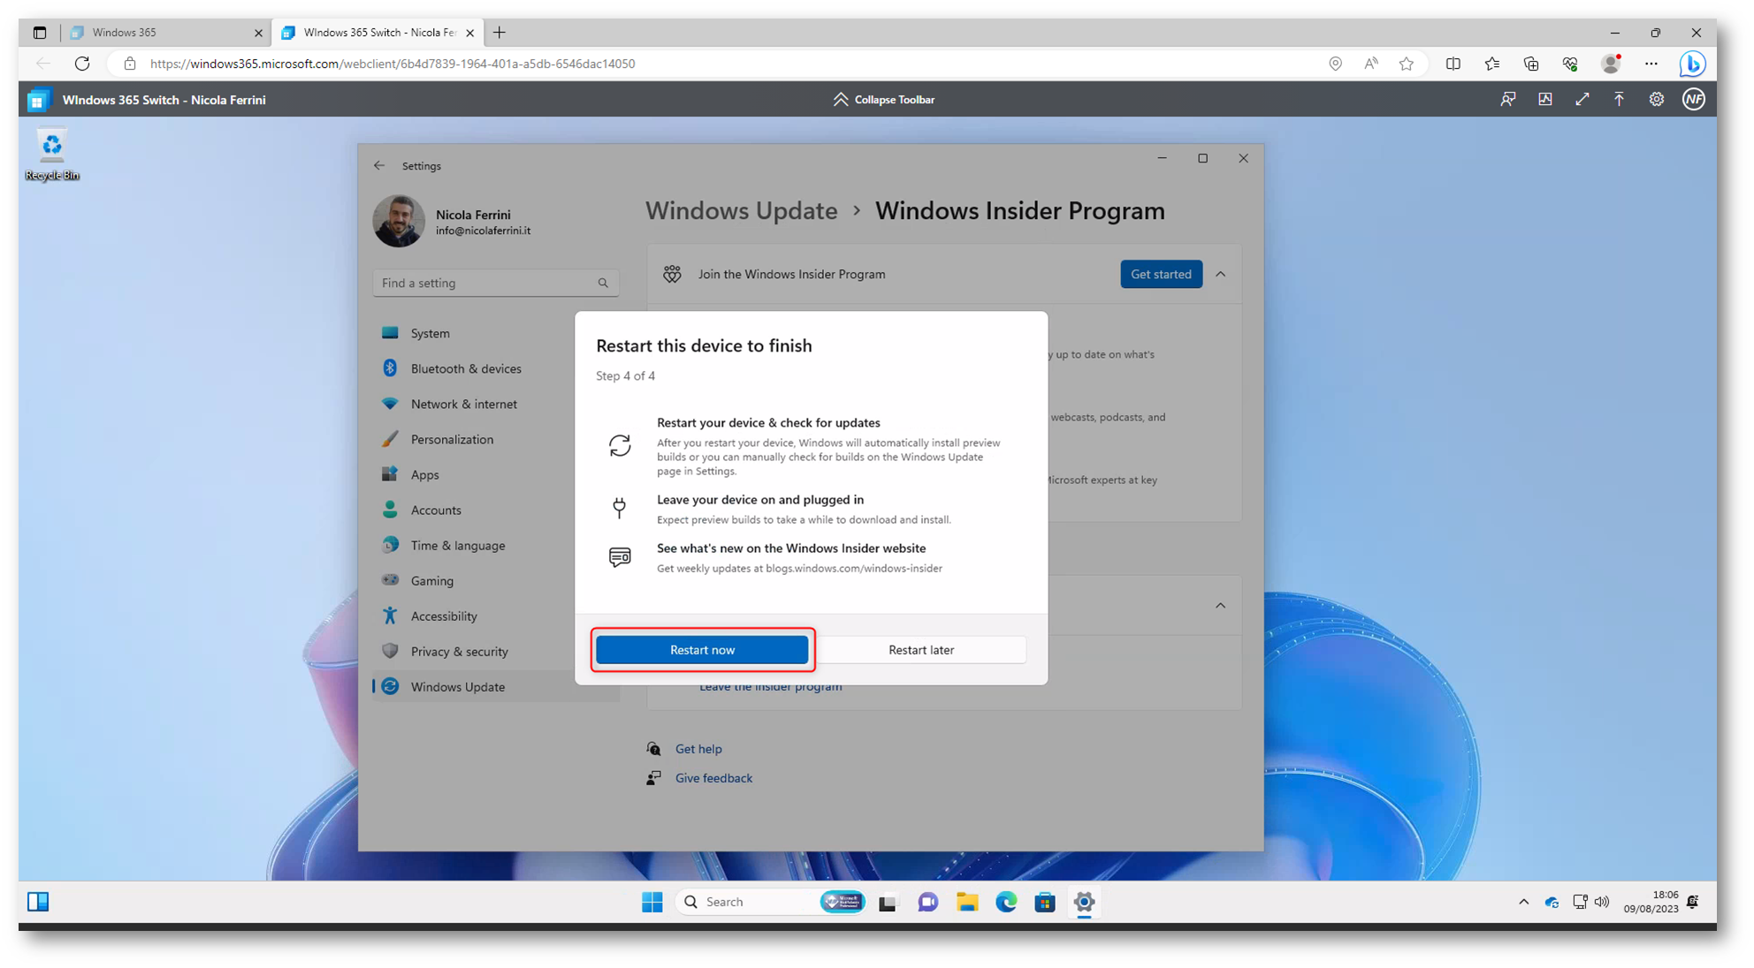Click the fullscreen arrows icon in the toolbar
The height and width of the screenshot is (968, 1754).
[1582, 100]
